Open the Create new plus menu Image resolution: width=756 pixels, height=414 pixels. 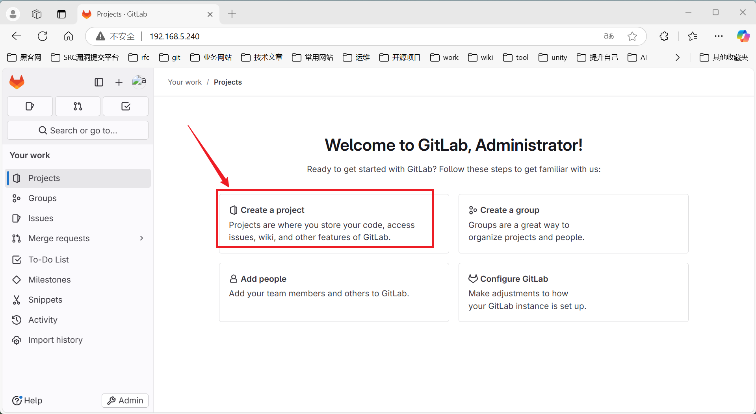tap(119, 82)
